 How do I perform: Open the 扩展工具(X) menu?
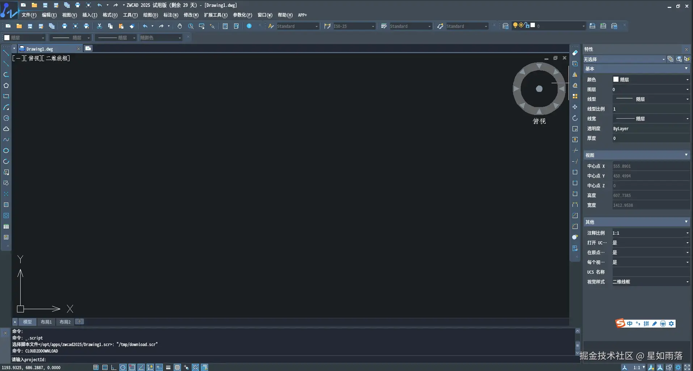point(216,15)
